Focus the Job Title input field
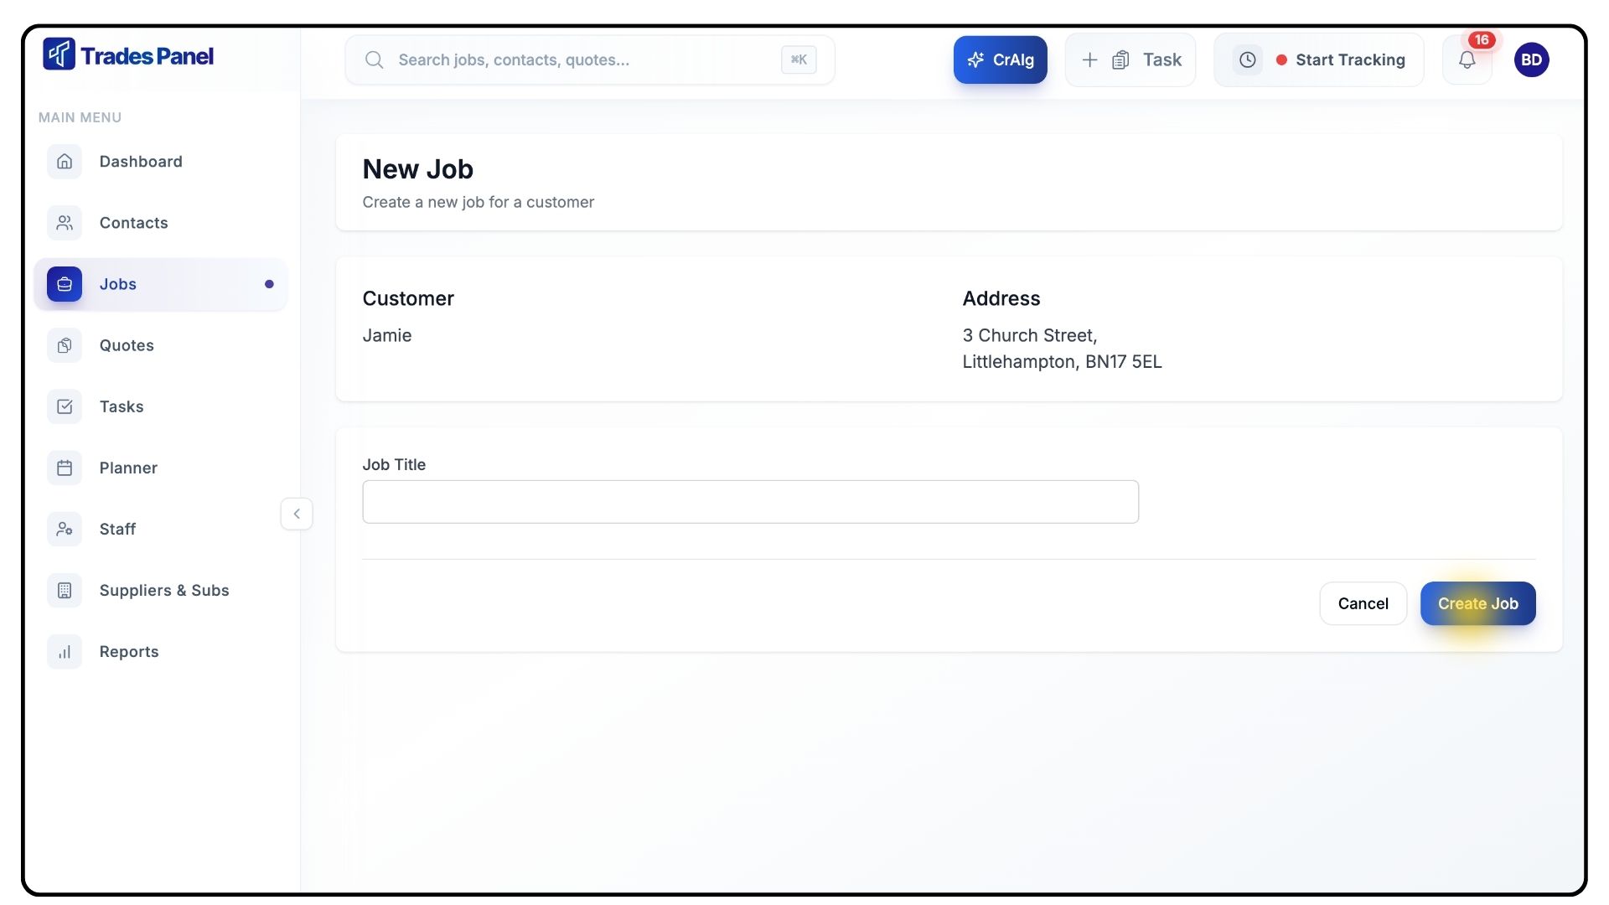Image resolution: width=1609 pixels, height=905 pixels. [750, 502]
